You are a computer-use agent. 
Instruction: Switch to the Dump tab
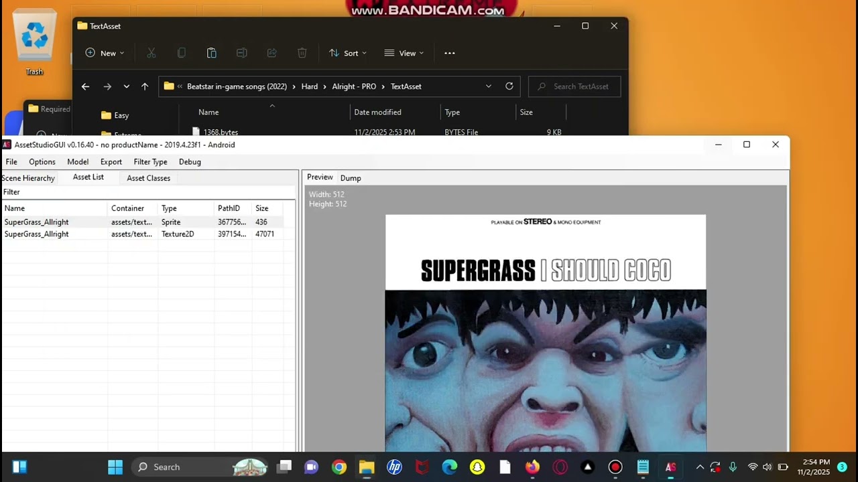351,178
